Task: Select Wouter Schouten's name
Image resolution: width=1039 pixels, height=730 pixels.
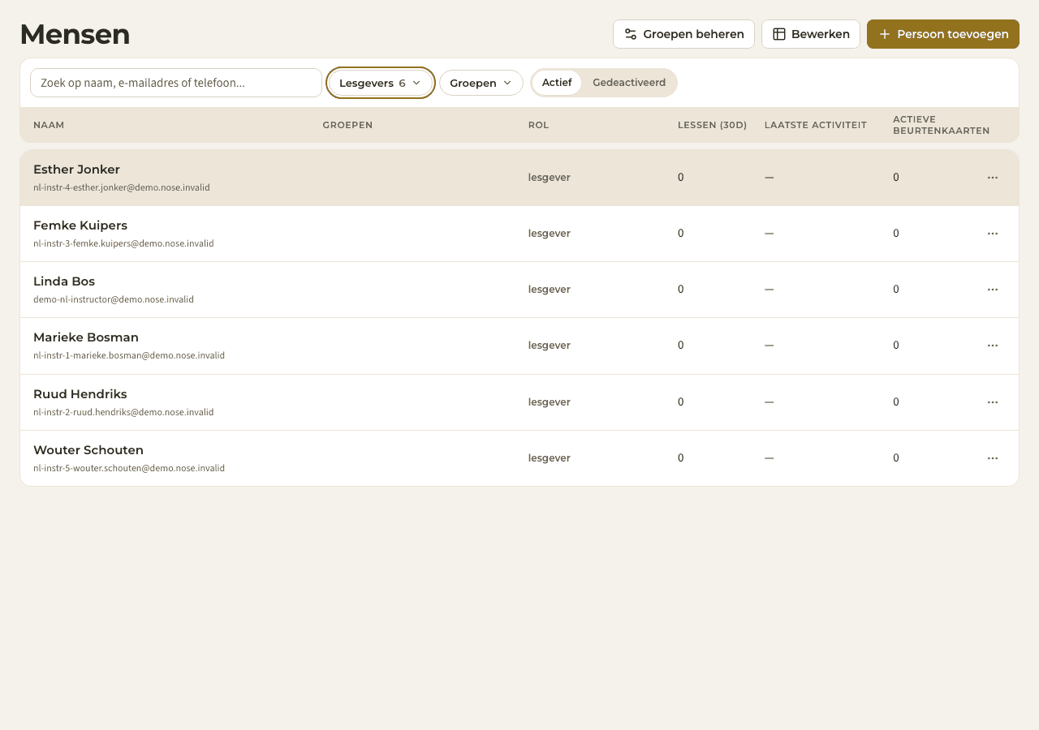Action: pyautogui.click(x=88, y=450)
